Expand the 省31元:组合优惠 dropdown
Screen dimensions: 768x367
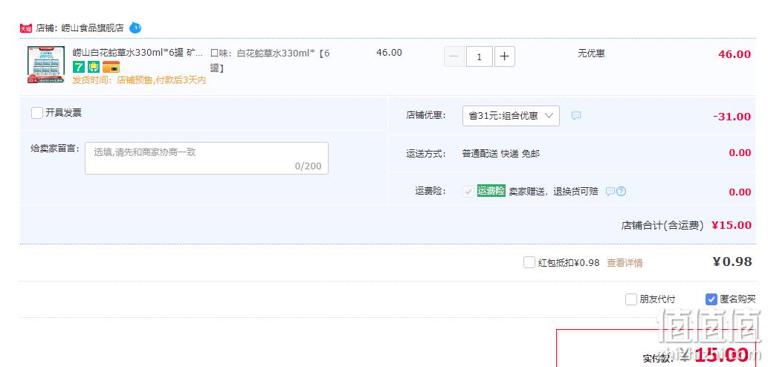coord(511,116)
